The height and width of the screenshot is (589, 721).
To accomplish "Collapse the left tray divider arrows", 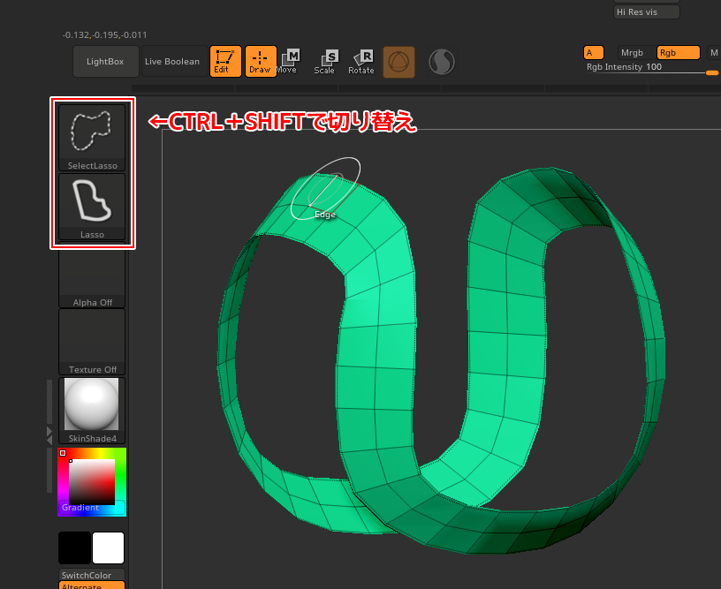I will click(49, 434).
